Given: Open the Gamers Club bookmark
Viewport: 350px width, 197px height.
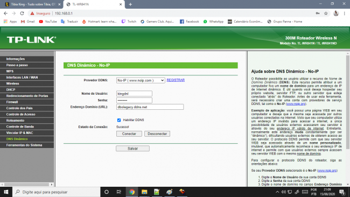Looking at the screenshot, I should pos(157,22).
